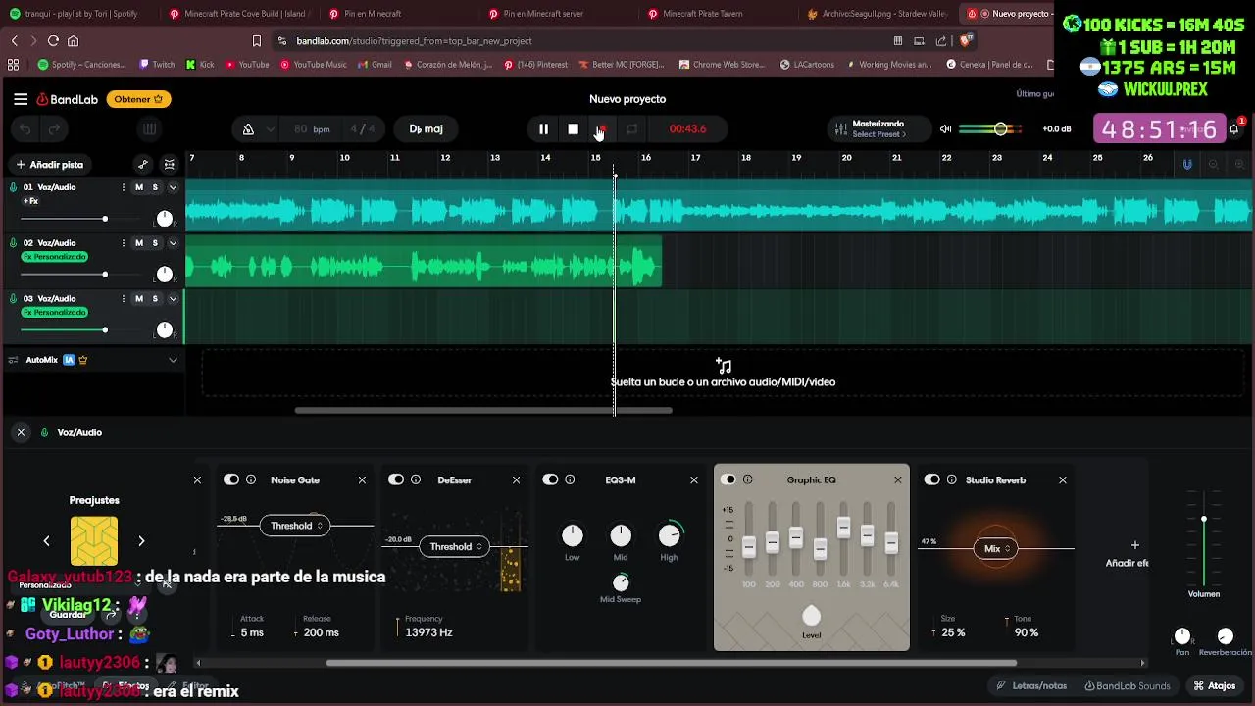Go to the previous preset arrow
The width and height of the screenshot is (1255, 706).
click(x=46, y=541)
